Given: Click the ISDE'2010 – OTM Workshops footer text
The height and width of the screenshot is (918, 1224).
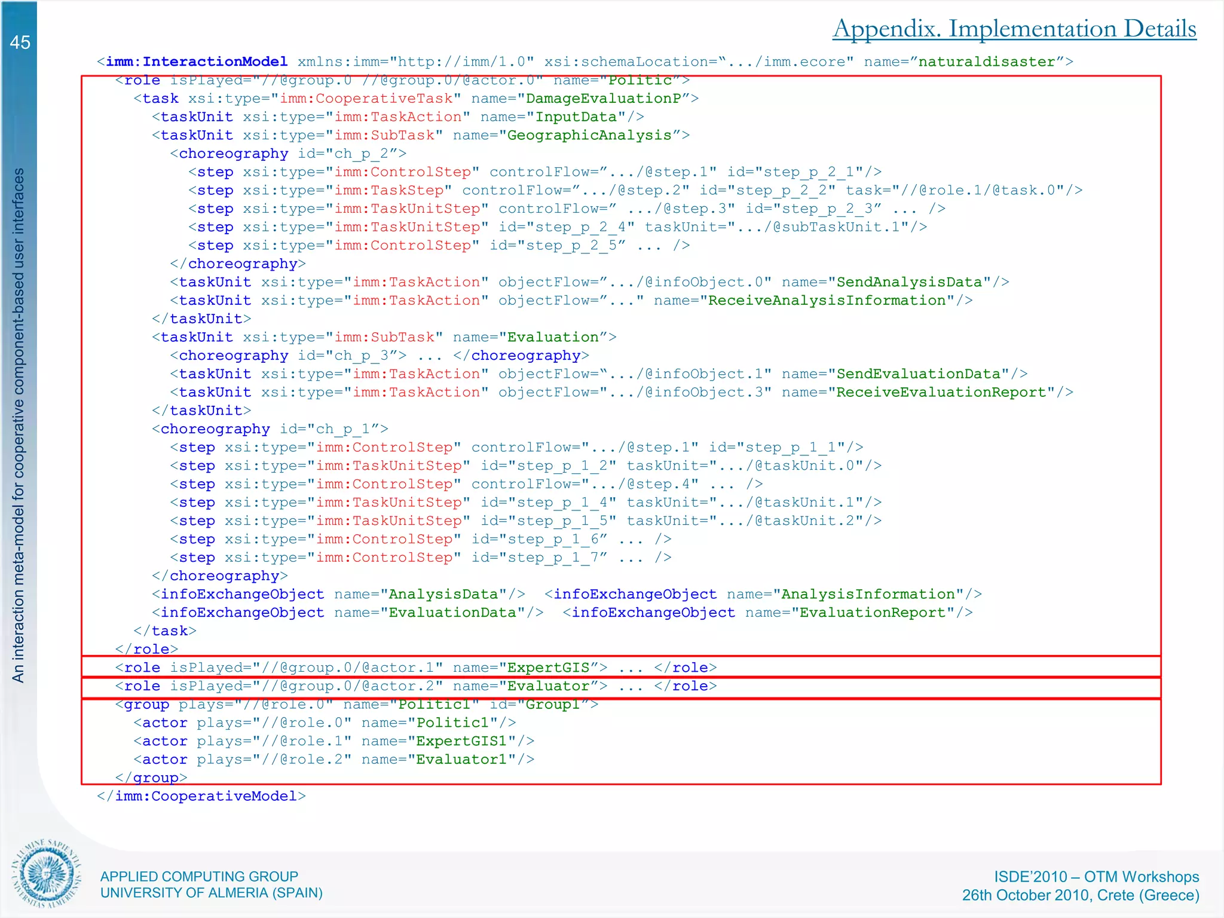Looking at the screenshot, I should [x=1096, y=876].
